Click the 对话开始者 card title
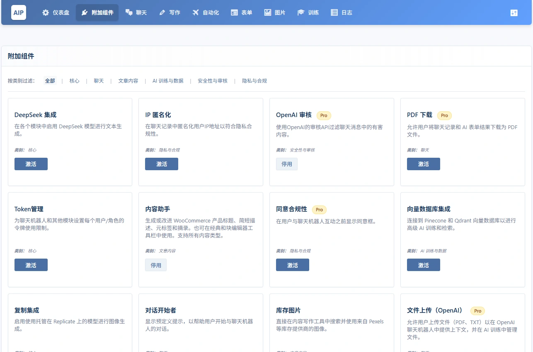The image size is (533, 352). click(x=161, y=310)
